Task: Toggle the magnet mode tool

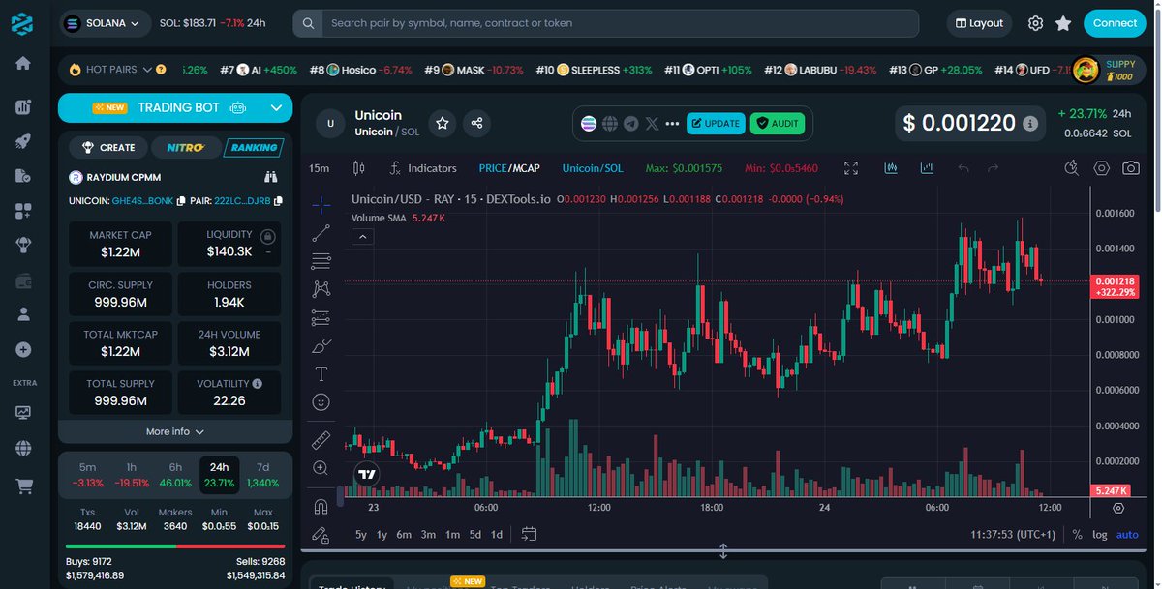Action: pos(321,506)
